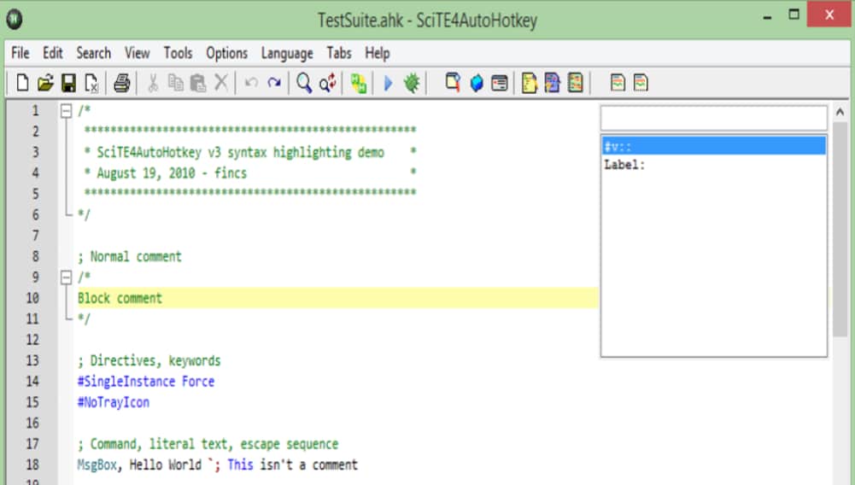Close current file using page-X icon
855x485 pixels.
(91, 84)
